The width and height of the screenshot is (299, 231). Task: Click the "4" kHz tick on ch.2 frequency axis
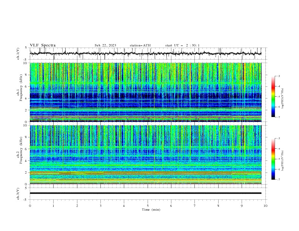click(x=27, y=161)
